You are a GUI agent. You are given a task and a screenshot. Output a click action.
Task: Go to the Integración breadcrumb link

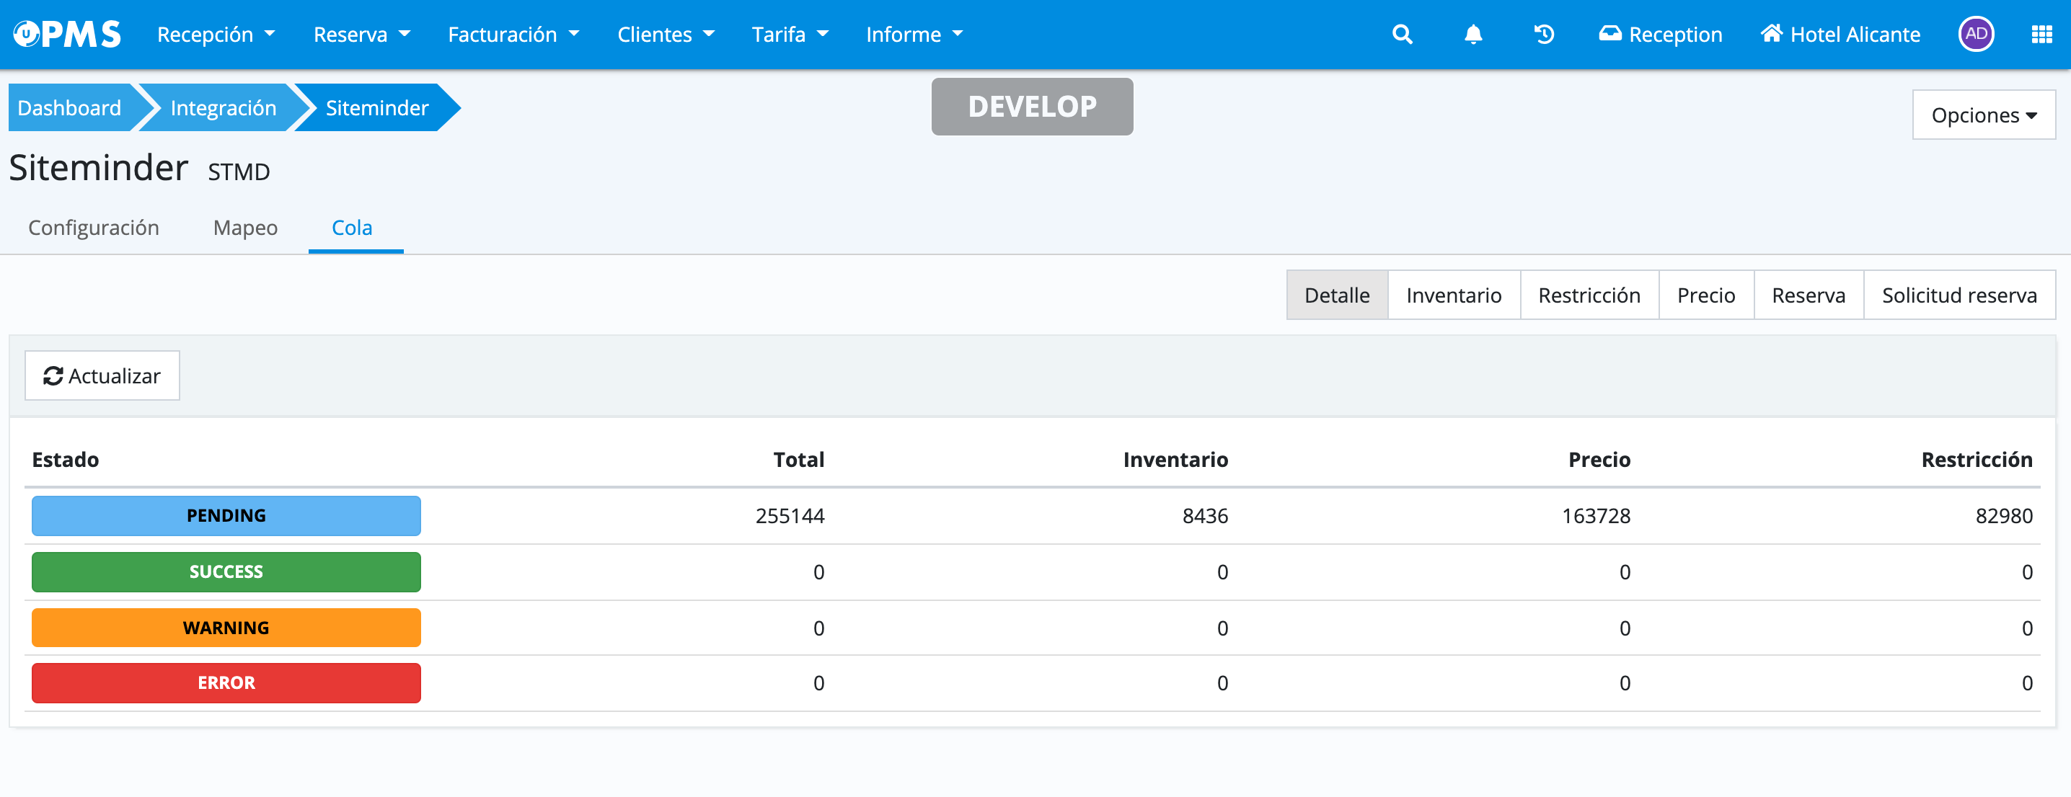[x=223, y=109]
